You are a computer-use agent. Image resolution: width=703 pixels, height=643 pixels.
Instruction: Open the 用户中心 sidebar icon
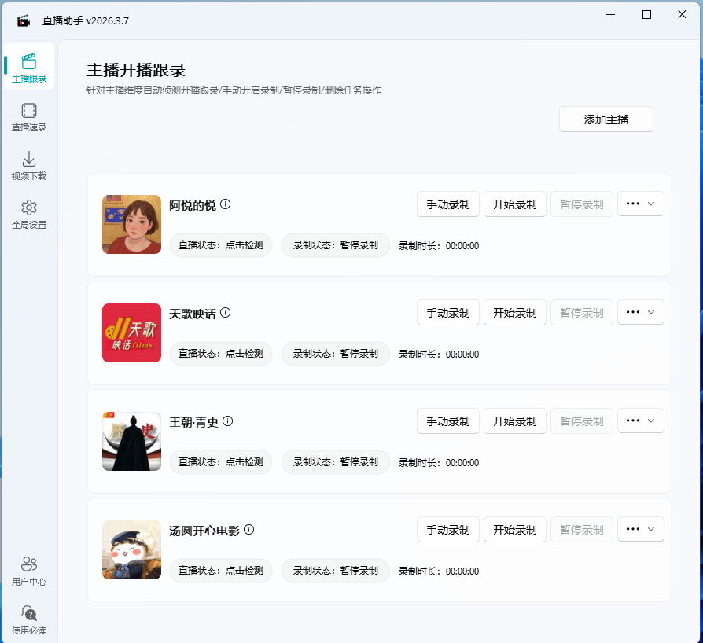(29, 569)
